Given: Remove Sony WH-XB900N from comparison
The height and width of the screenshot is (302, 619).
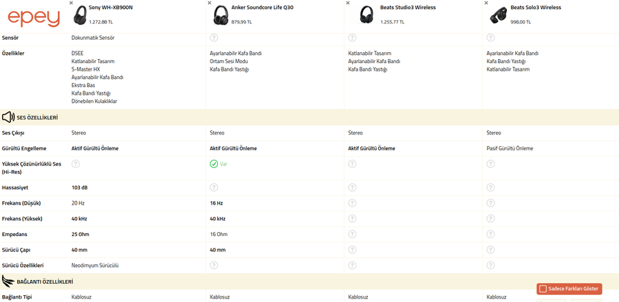Looking at the screenshot, I should click(x=71, y=2).
